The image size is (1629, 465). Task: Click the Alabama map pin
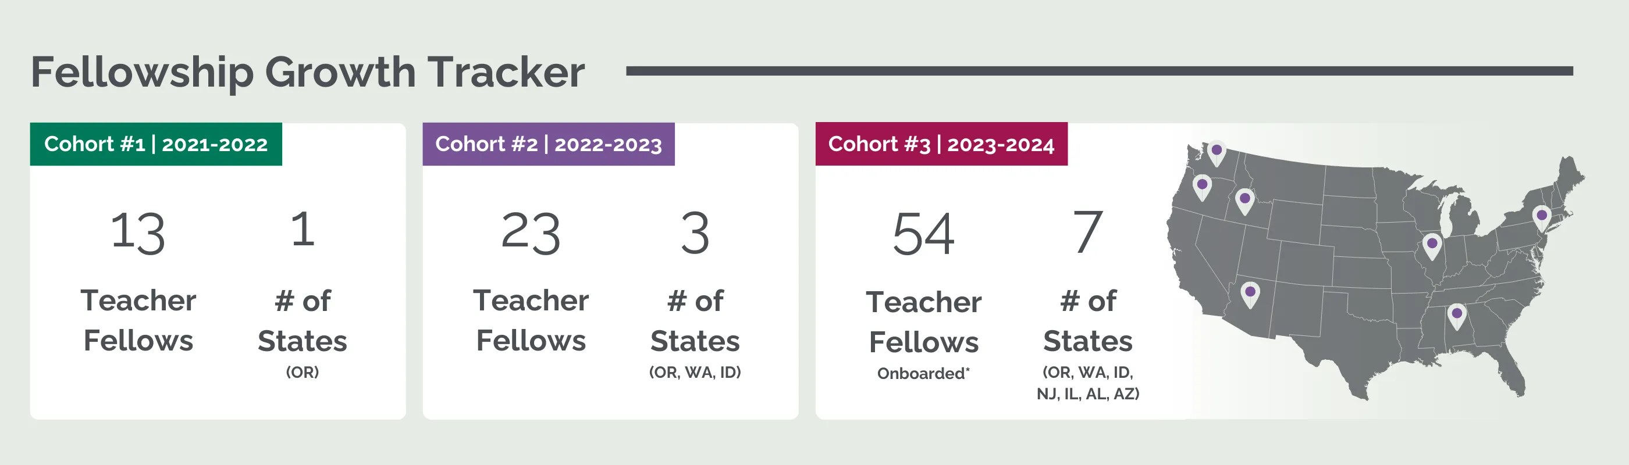coord(1456,316)
